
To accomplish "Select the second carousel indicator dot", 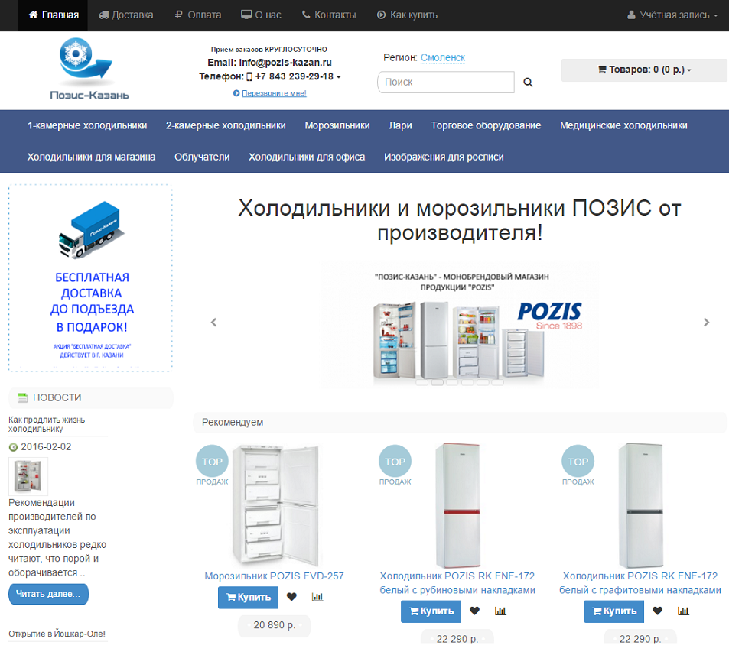I will [x=437, y=382].
